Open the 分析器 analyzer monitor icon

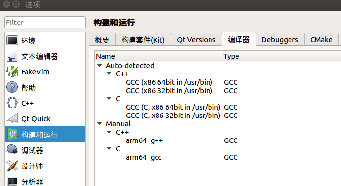pos(12,182)
